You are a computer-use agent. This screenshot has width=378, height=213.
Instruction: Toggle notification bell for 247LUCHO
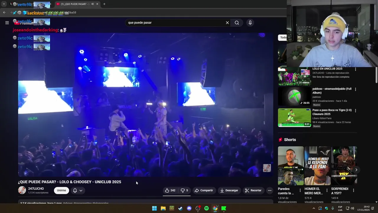[75, 191]
